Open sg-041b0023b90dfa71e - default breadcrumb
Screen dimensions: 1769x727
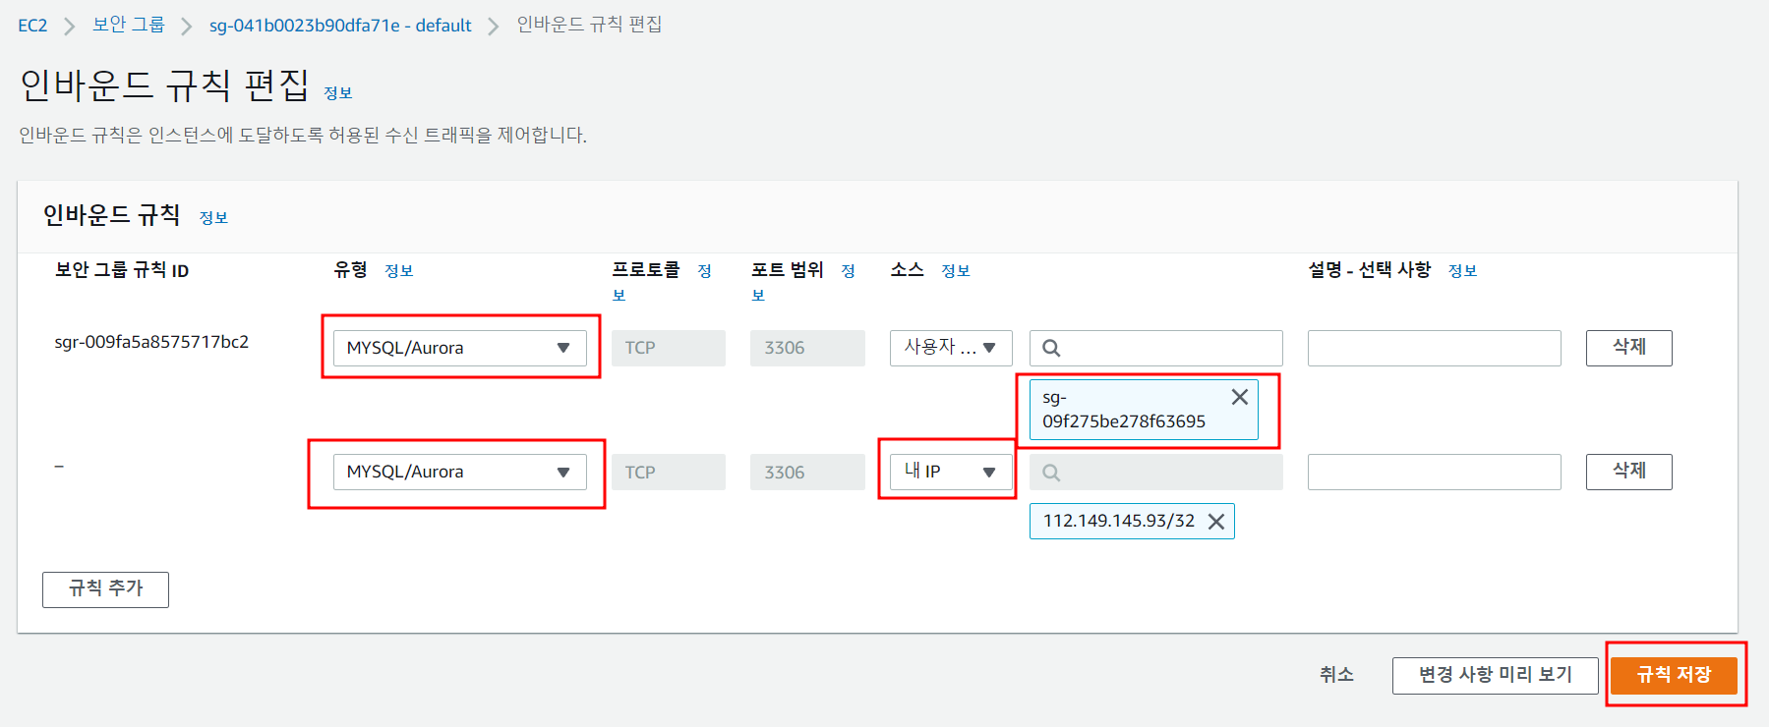340,26
